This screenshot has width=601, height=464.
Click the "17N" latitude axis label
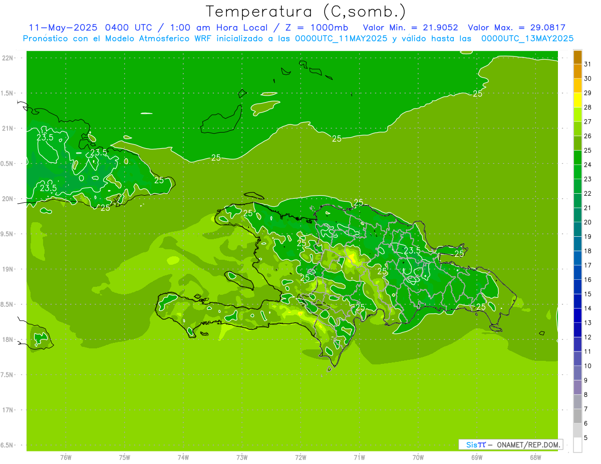[8, 410]
